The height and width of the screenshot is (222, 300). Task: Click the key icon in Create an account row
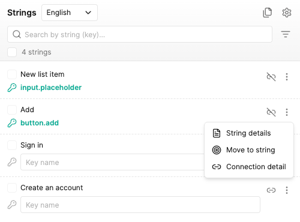12,205
